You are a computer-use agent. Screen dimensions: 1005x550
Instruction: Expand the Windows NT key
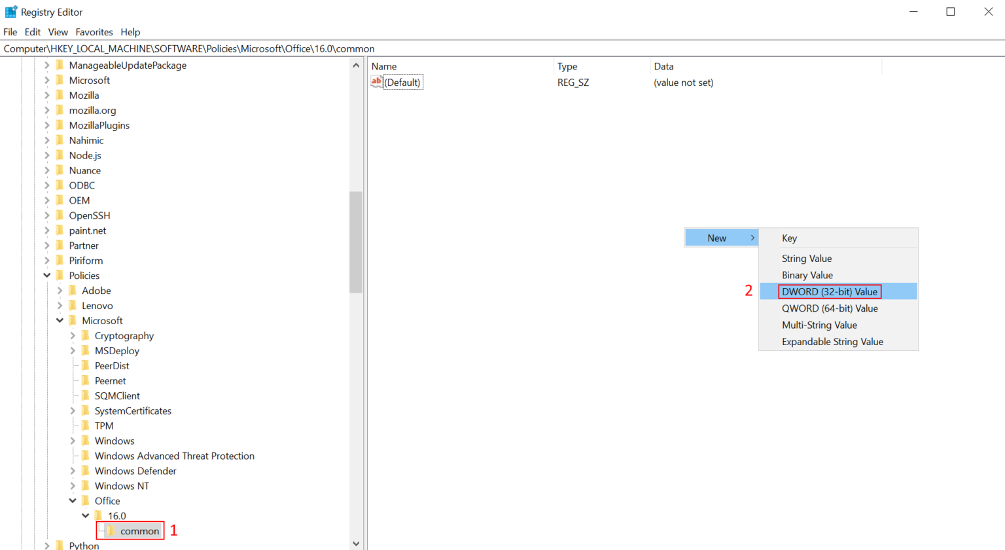pyautogui.click(x=73, y=486)
